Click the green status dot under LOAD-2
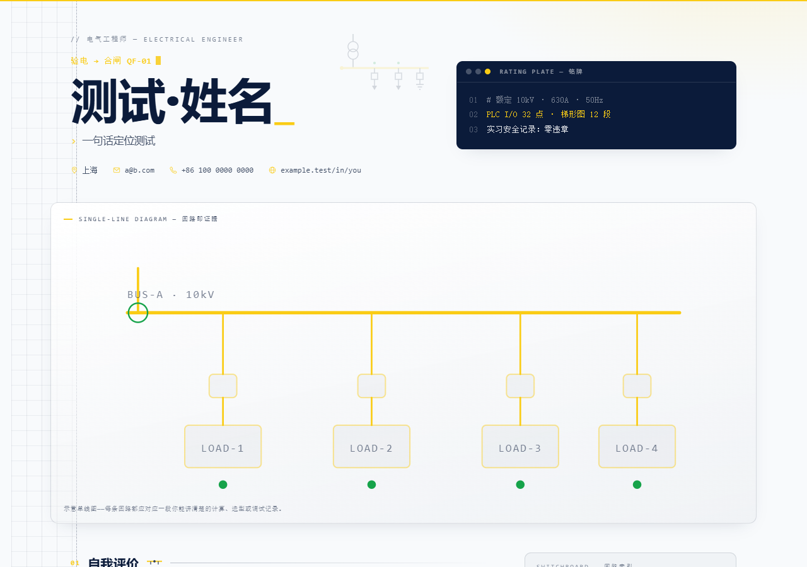Image resolution: width=807 pixels, height=567 pixels. click(x=371, y=484)
